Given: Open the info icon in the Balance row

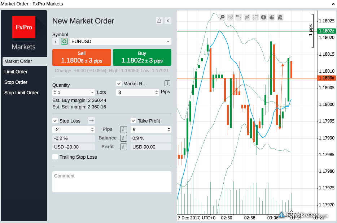Looking at the screenshot, I should click(x=123, y=138).
